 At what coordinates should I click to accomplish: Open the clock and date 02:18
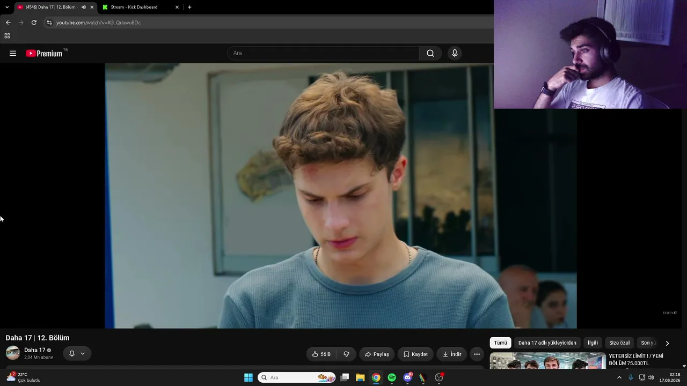tap(670, 377)
